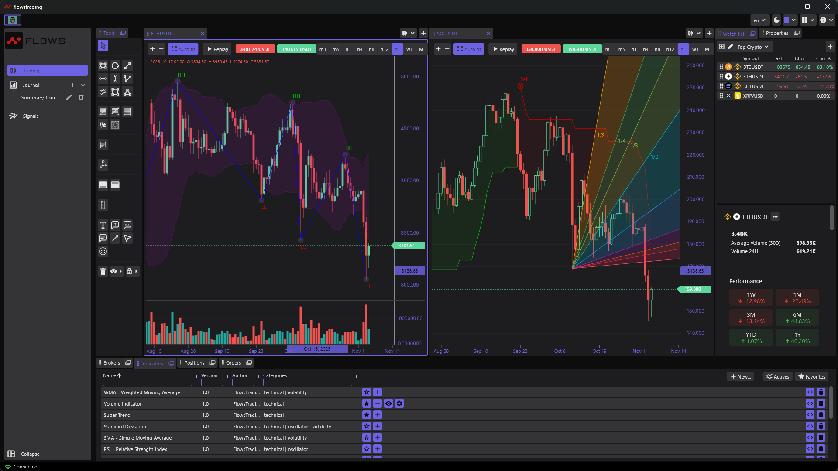This screenshot has height=471, width=838.
Task: Click the Favorites filter button
Action: [x=811, y=377]
